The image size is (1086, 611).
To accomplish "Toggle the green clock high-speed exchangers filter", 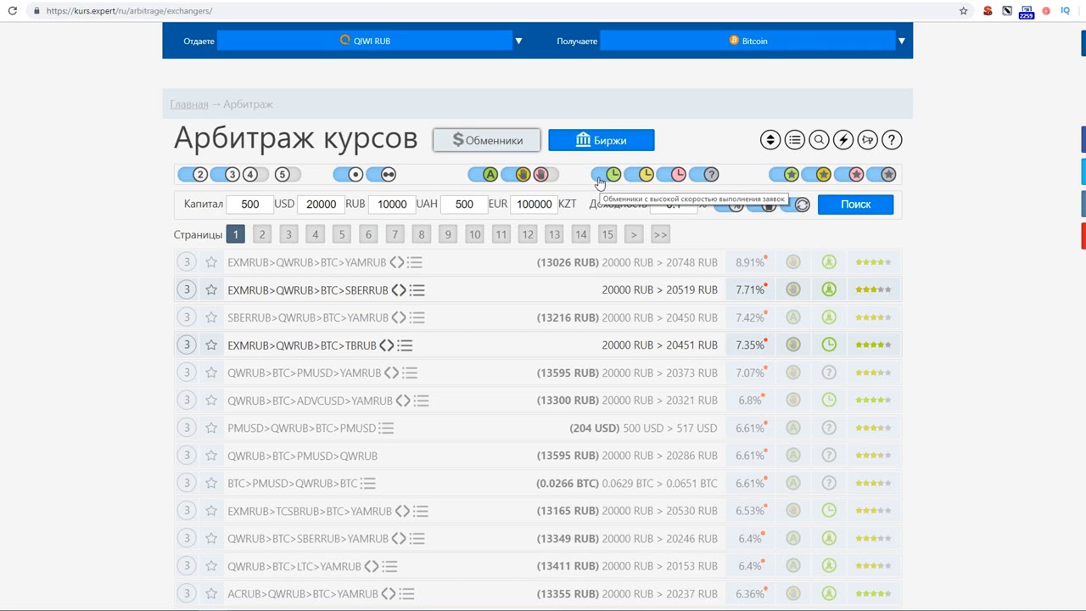I will click(x=607, y=174).
